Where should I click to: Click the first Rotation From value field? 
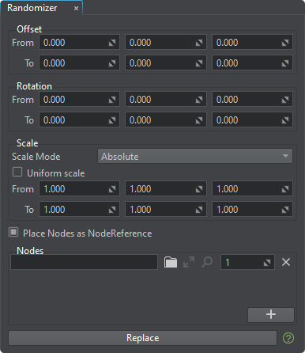(x=79, y=100)
